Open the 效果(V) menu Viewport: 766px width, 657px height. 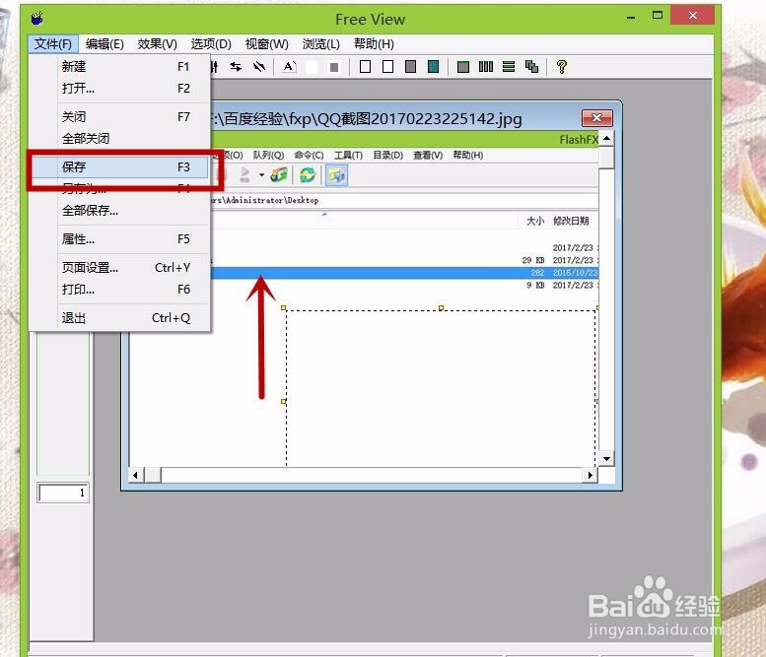[157, 44]
